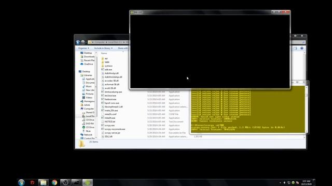Select scrcpy.exe file

(109, 126)
